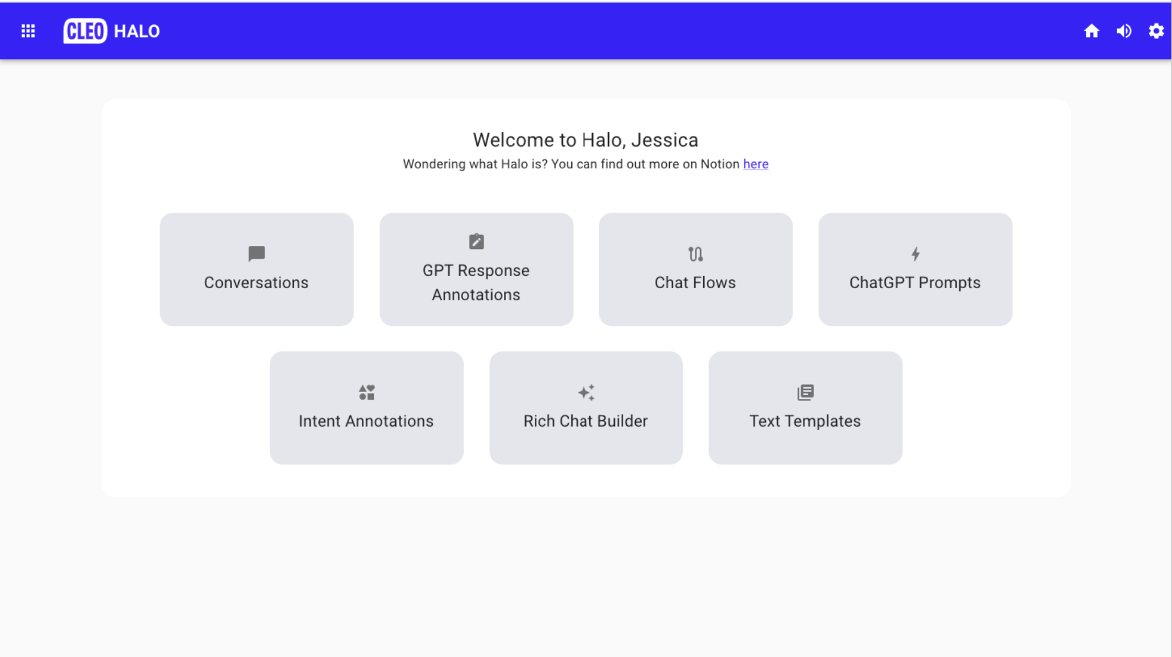This screenshot has width=1172, height=657.
Task: Open the apps grid menu
Action: 28,31
